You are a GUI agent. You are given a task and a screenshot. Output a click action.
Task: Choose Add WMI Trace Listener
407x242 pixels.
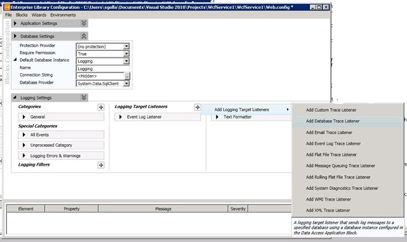[348, 199]
